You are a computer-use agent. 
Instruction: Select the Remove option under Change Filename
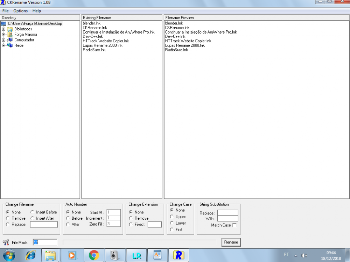tap(7, 218)
